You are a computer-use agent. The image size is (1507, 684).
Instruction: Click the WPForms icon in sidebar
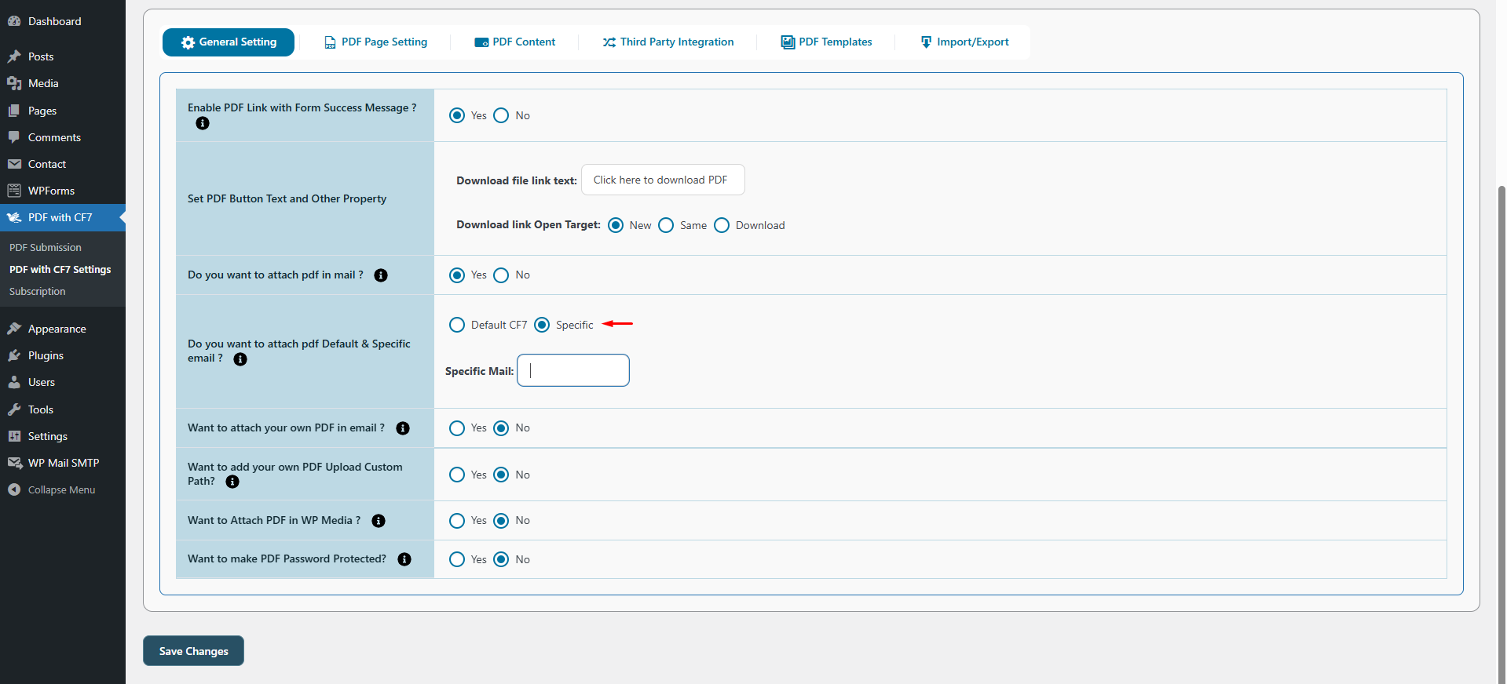click(14, 191)
